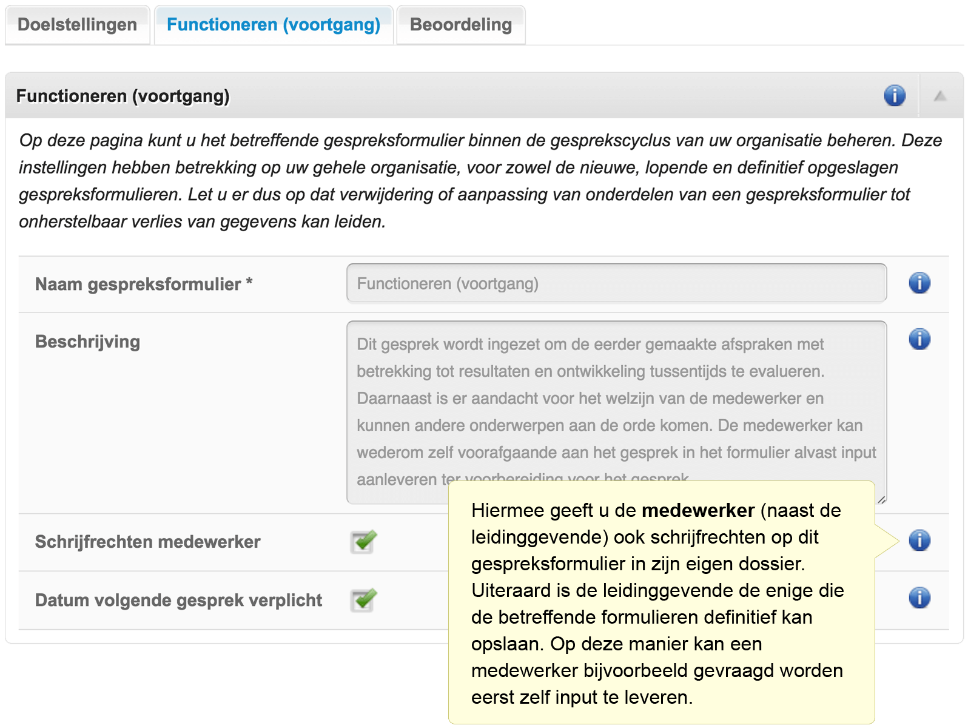968x728 pixels.
Task: Click the Functioneren (voortgang) panel title
Action: pyautogui.click(x=123, y=96)
